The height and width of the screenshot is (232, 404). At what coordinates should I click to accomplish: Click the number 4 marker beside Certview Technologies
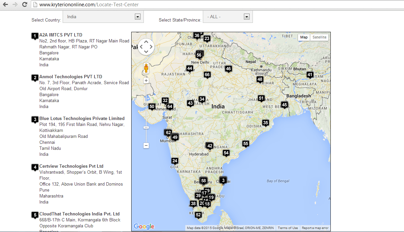(35, 167)
